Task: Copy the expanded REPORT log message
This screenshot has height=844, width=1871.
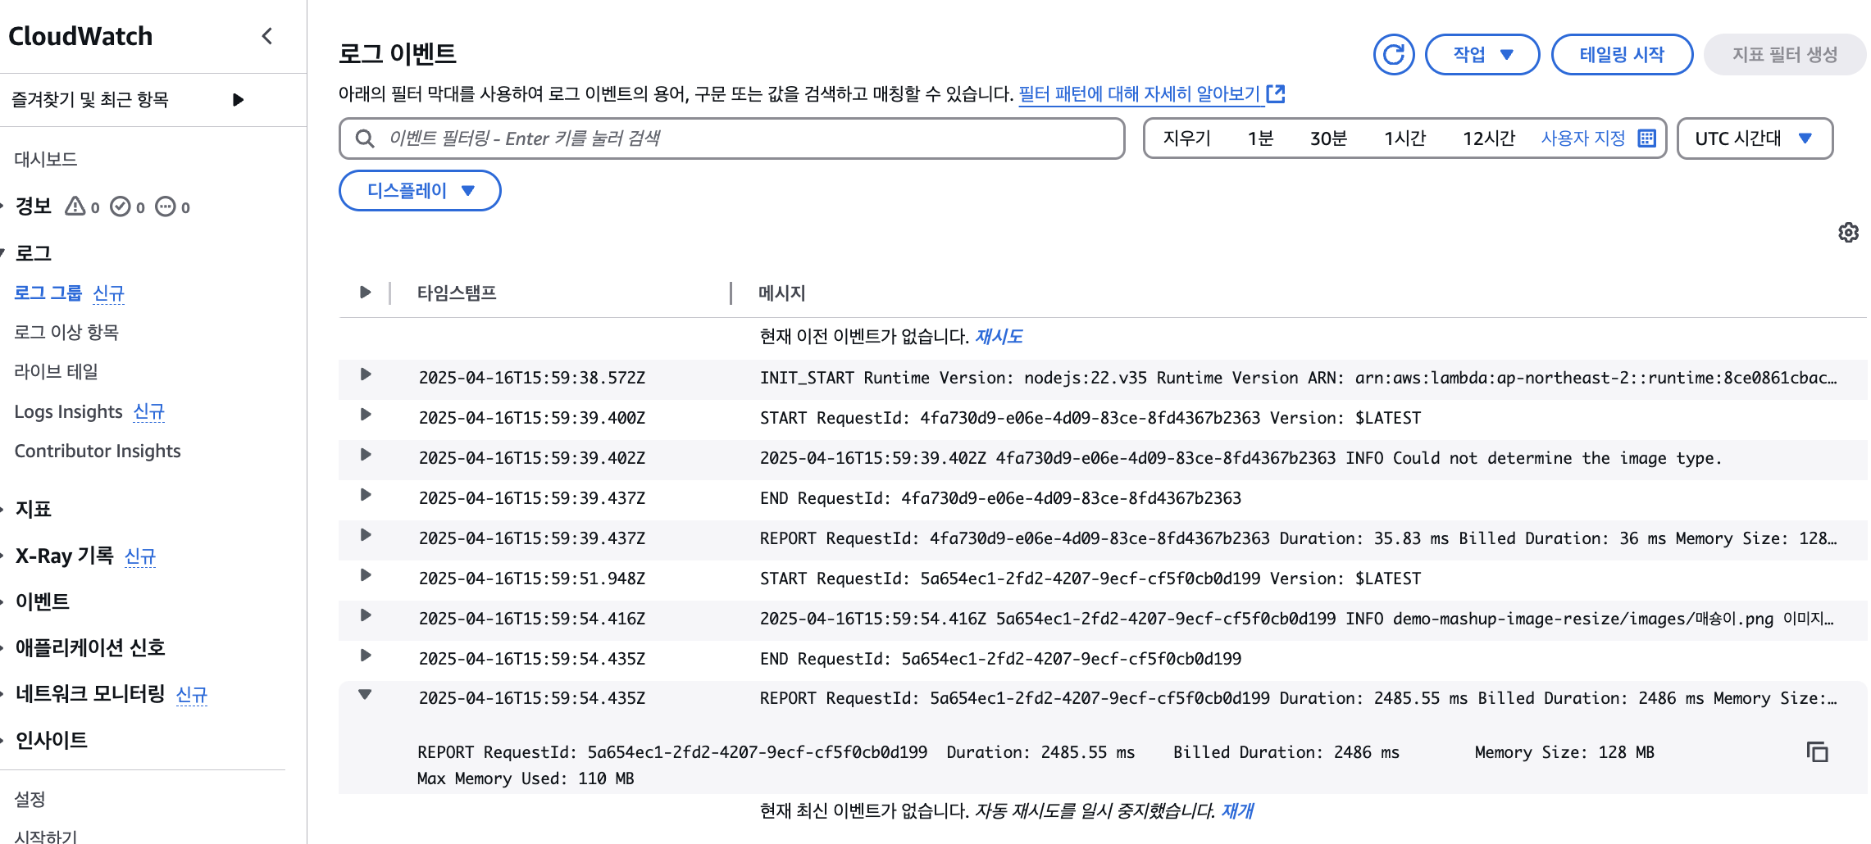Action: (1817, 751)
